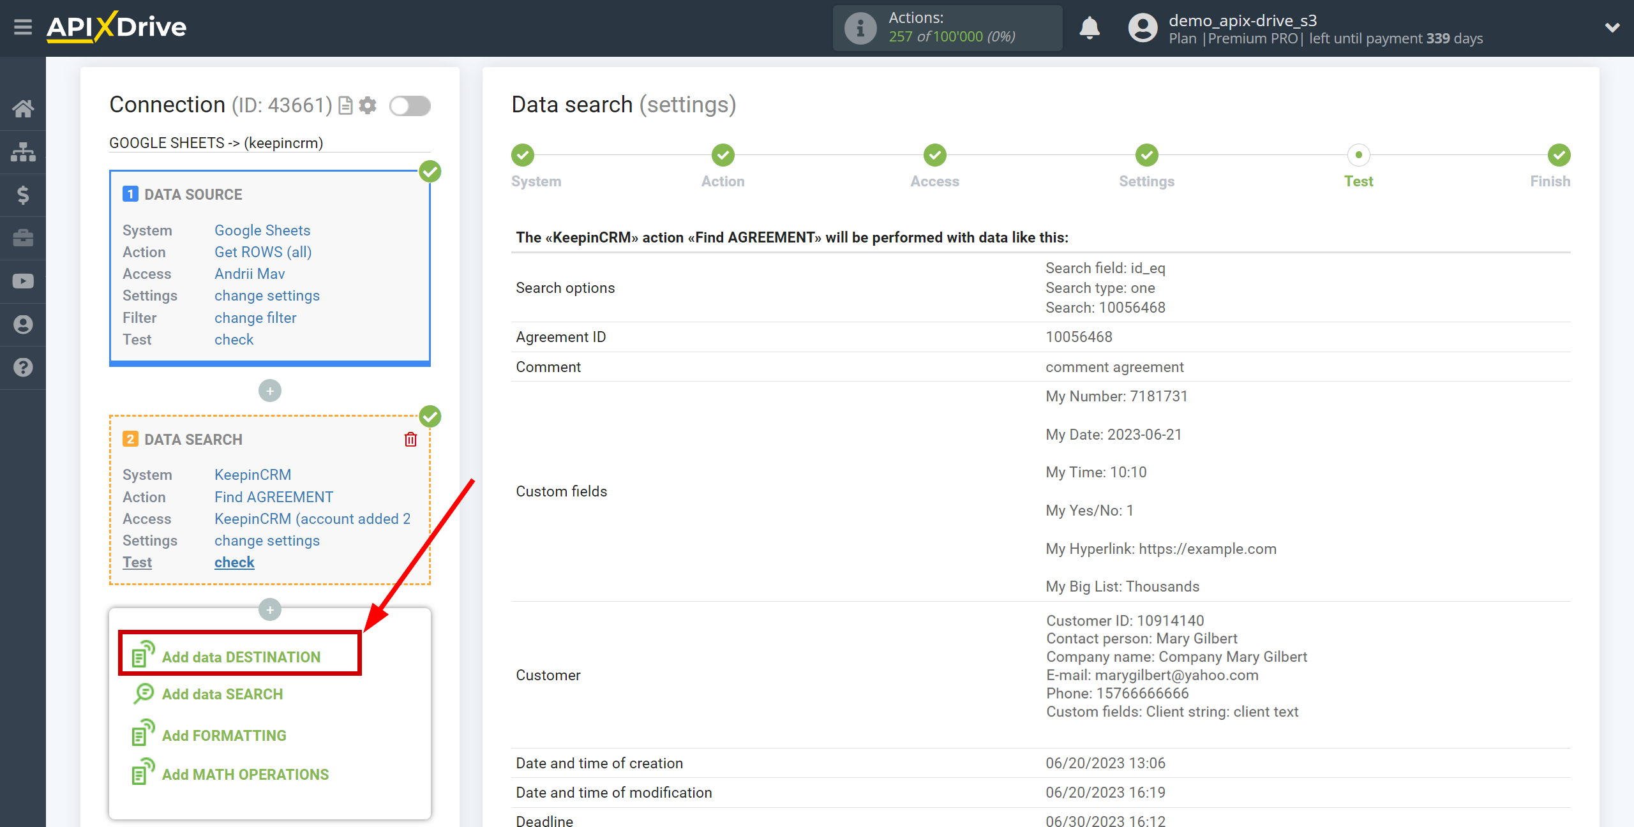Screen dimensions: 1634x827
Task: Click the Customer ID: 10914140 text
Action: click(1125, 621)
